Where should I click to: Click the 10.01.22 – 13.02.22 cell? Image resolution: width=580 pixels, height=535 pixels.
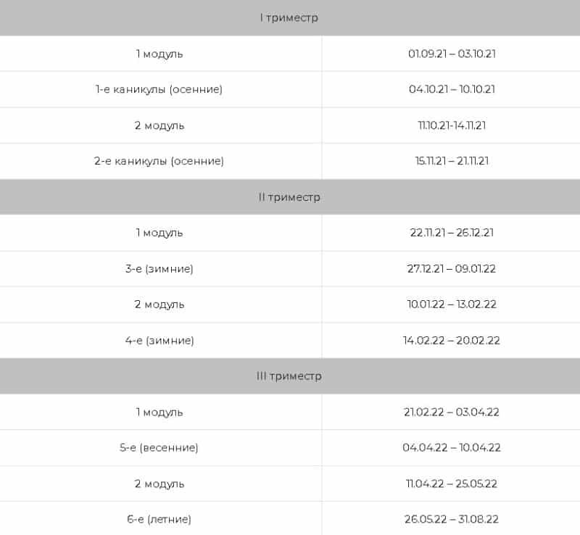click(452, 304)
